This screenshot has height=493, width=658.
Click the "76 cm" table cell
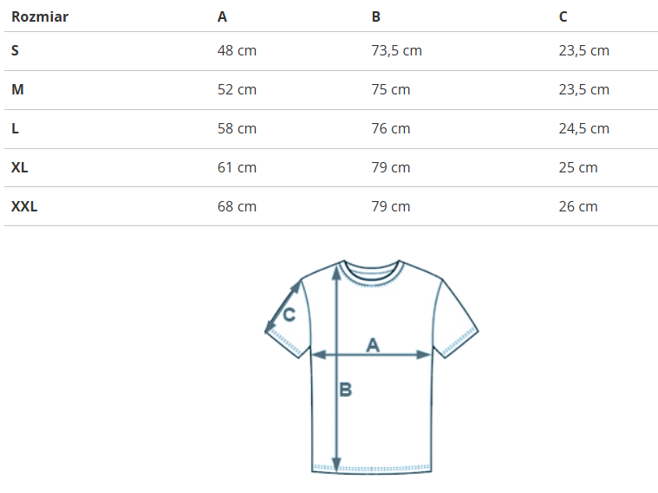coord(391,128)
